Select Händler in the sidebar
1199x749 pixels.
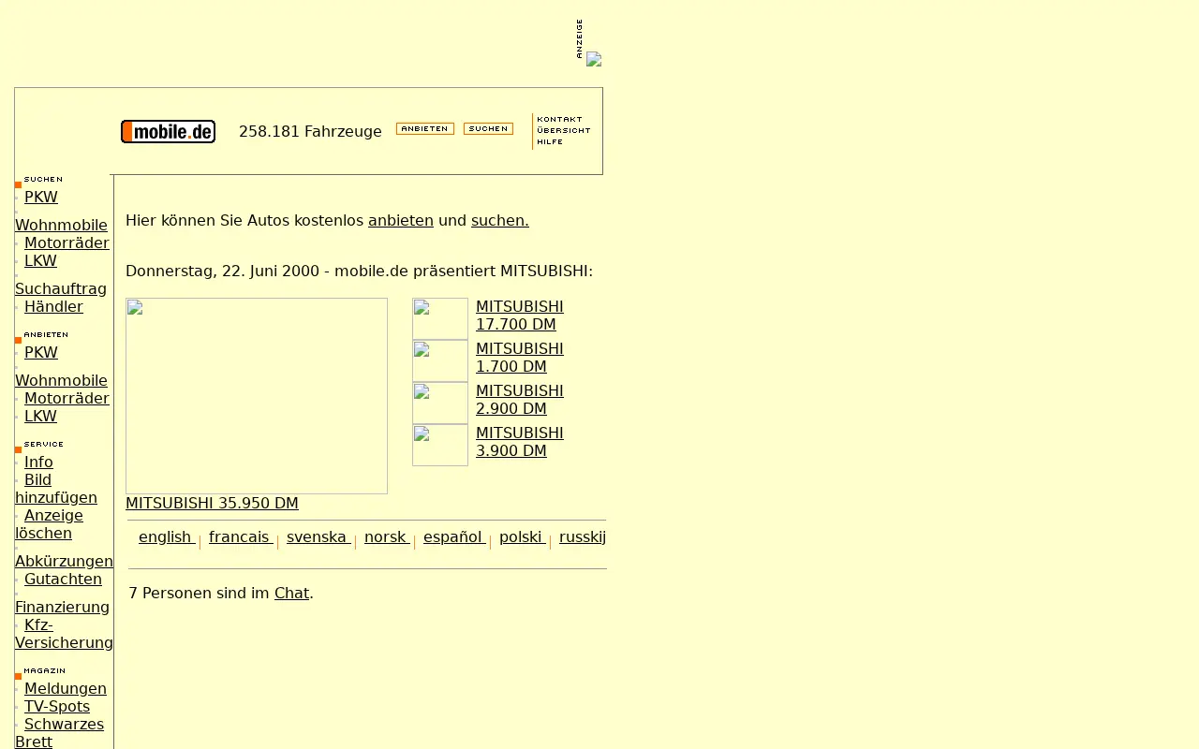tap(53, 307)
